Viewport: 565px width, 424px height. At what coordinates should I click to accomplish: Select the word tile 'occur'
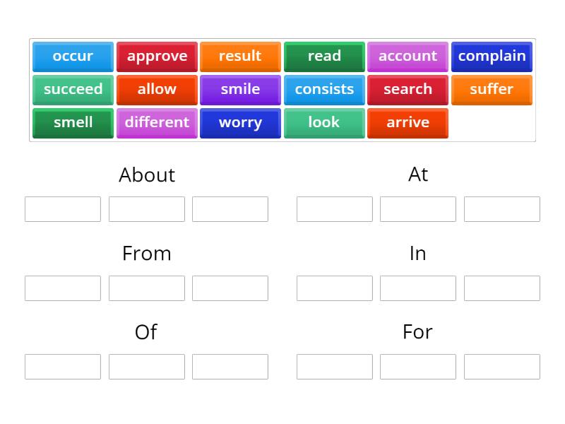pos(73,57)
